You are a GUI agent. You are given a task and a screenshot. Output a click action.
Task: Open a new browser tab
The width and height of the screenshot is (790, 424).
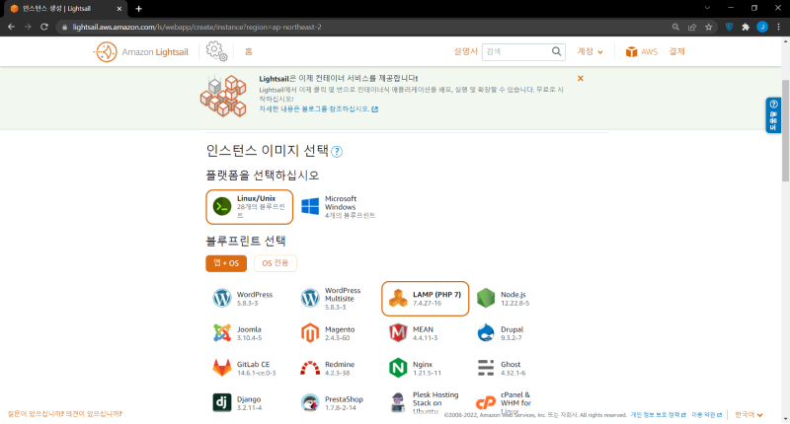pos(138,9)
